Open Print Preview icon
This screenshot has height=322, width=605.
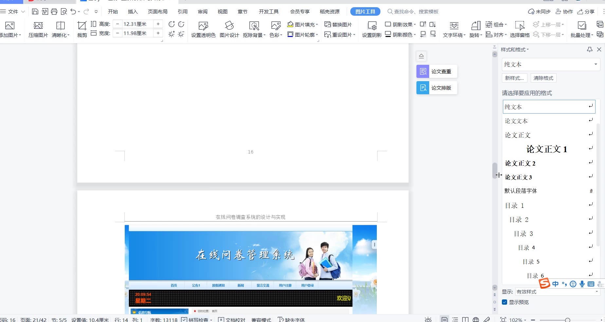coord(64,12)
